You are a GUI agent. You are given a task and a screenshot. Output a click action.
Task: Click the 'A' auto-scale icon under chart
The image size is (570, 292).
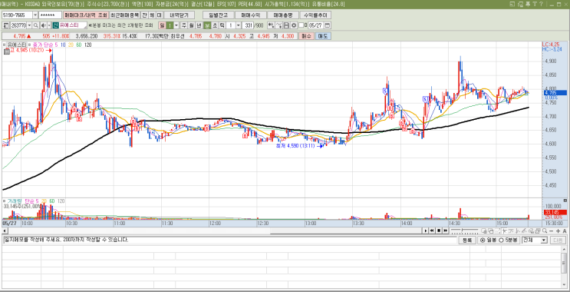pyautogui.click(x=565, y=231)
